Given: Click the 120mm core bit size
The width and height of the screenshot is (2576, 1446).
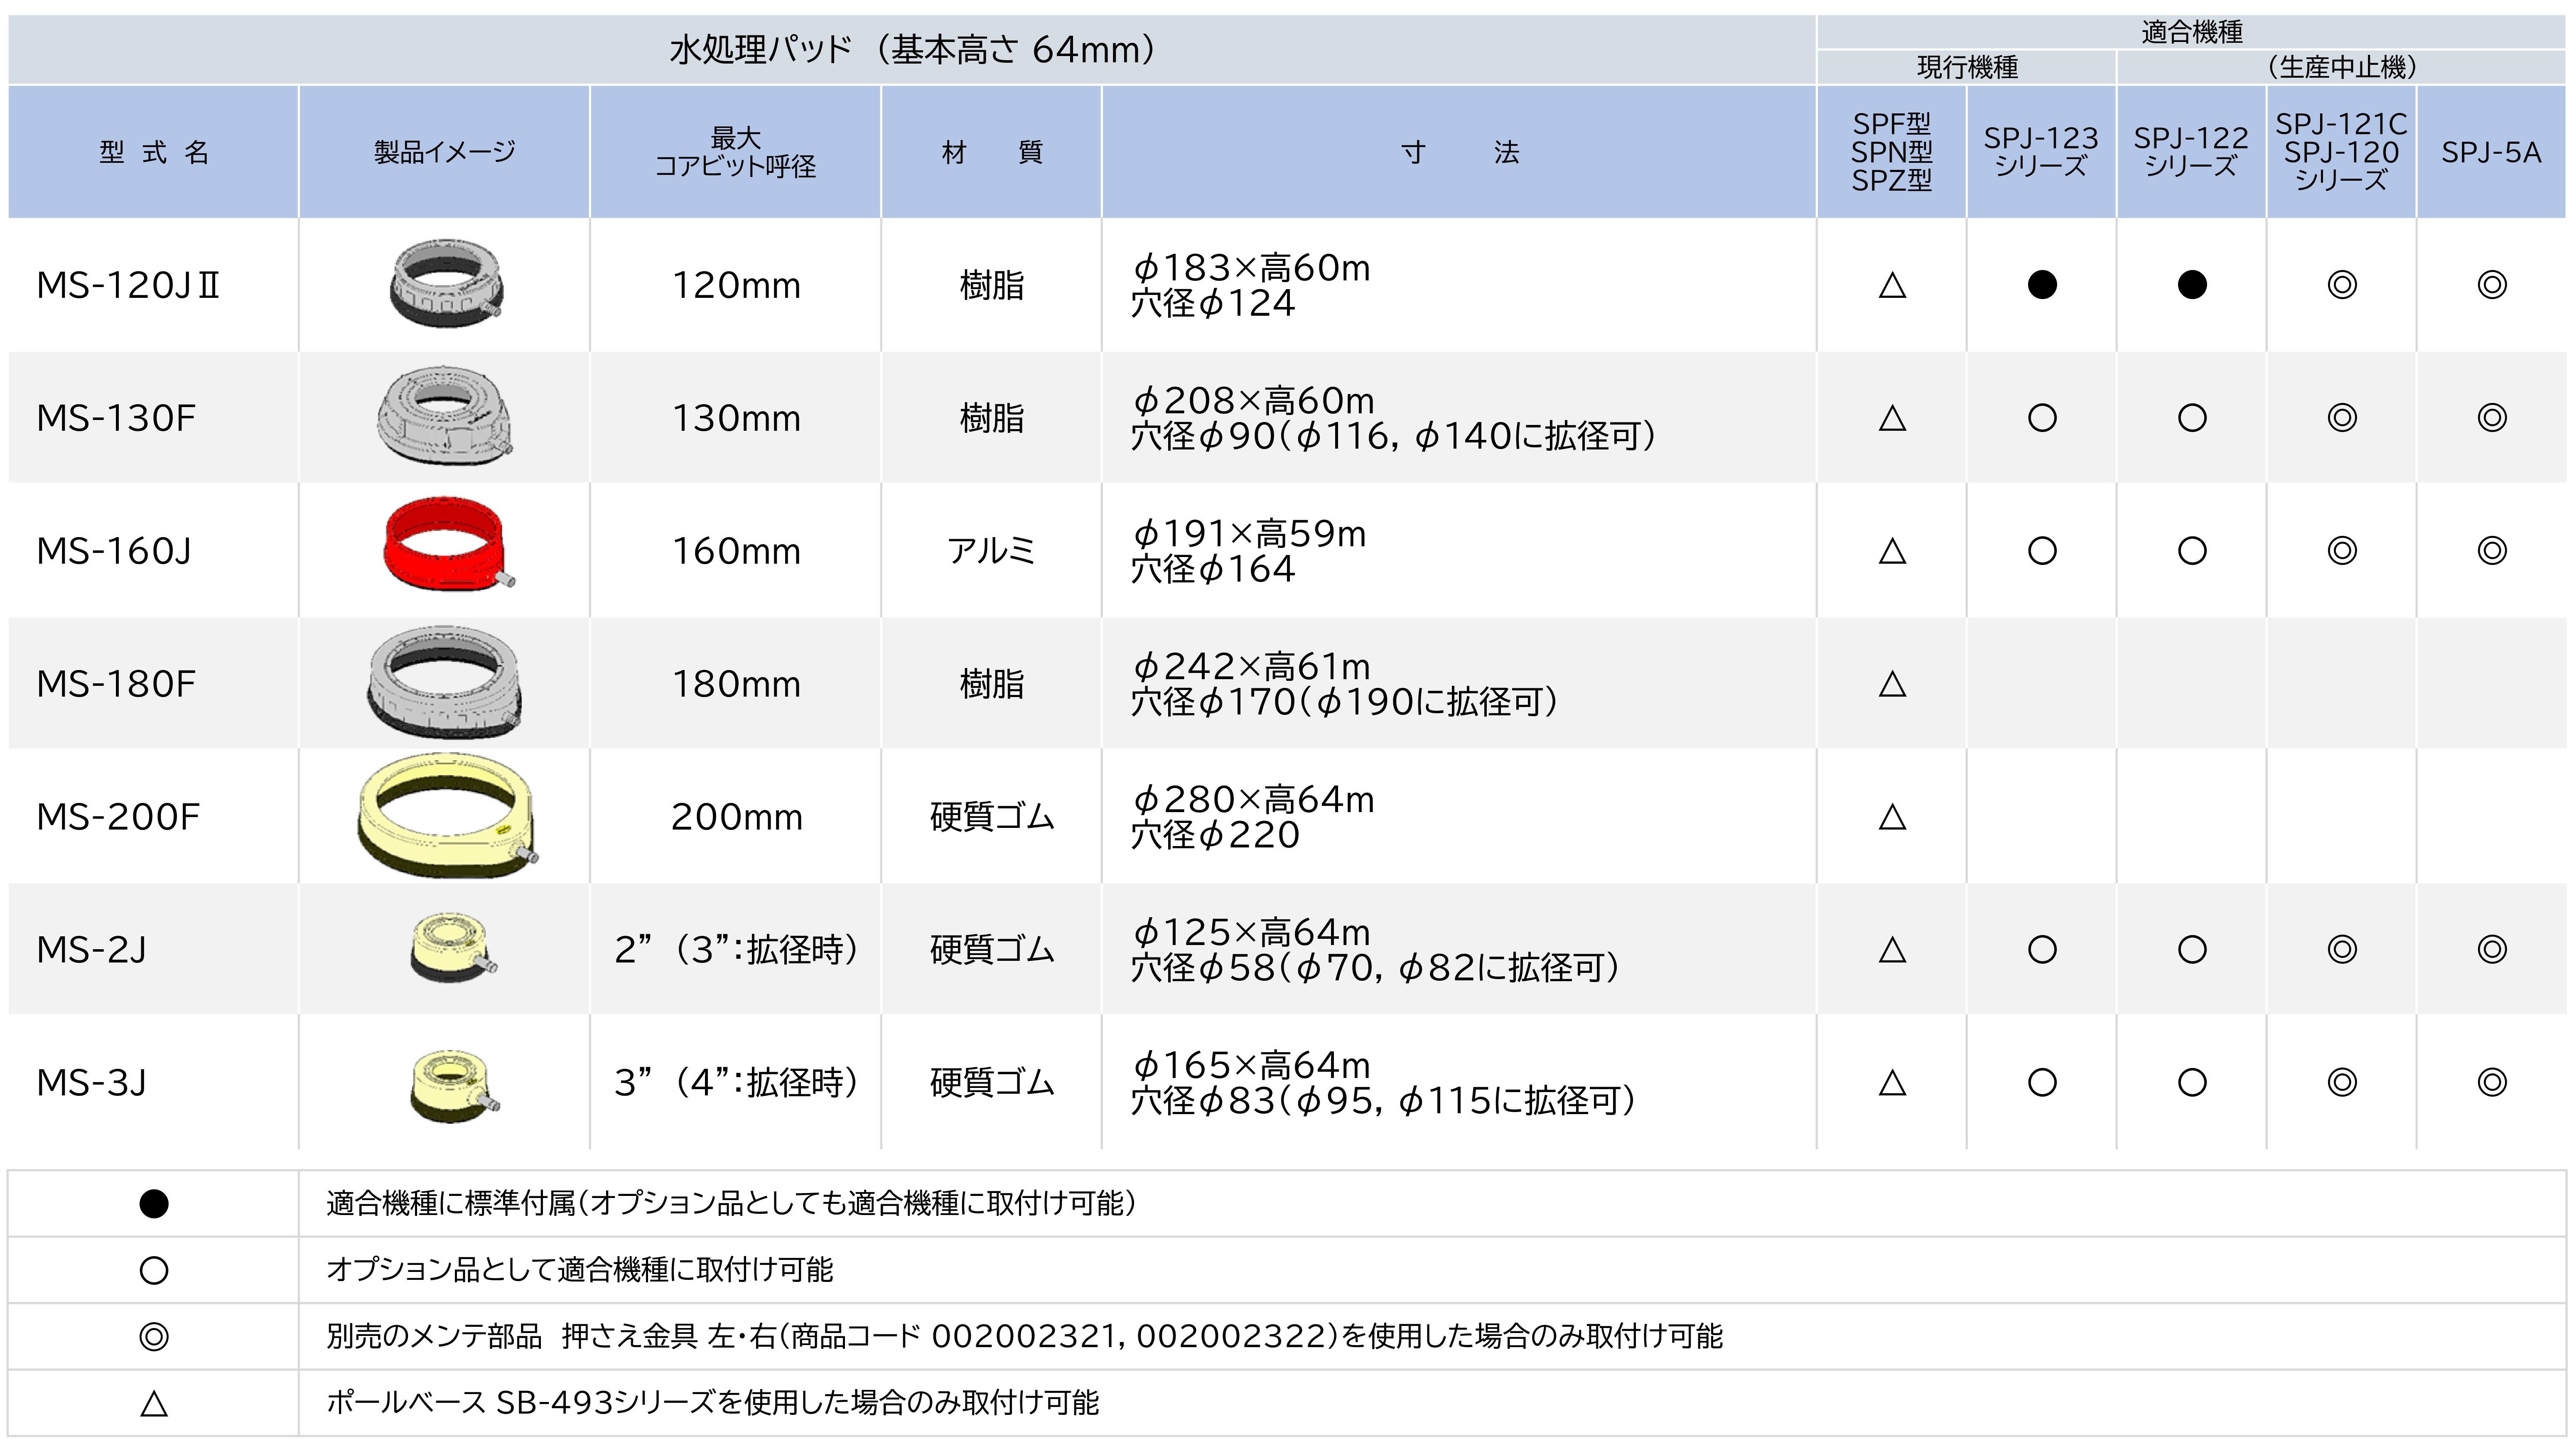Looking at the screenshot, I should pyautogui.click(x=736, y=286).
